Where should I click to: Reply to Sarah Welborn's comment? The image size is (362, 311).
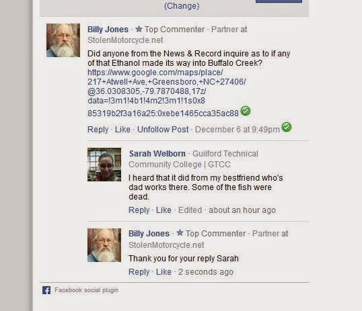[x=139, y=210]
